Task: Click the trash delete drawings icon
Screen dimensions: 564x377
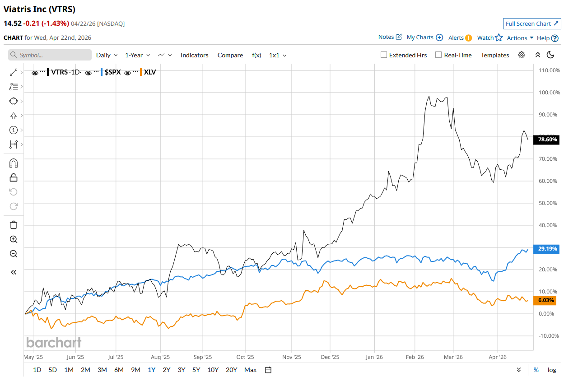Action: click(14, 225)
